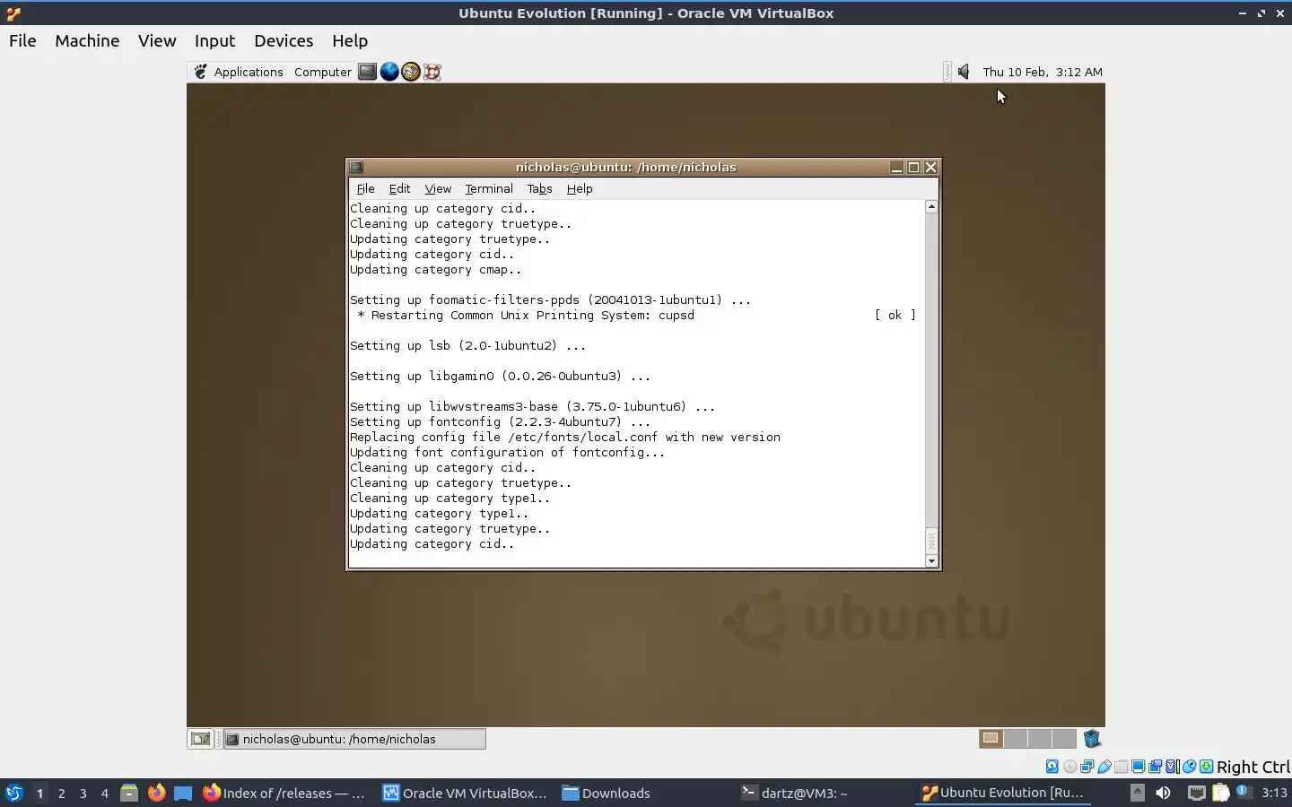This screenshot has height=807, width=1292.
Task: Click terminal scrollbar down arrow
Action: 931,561
